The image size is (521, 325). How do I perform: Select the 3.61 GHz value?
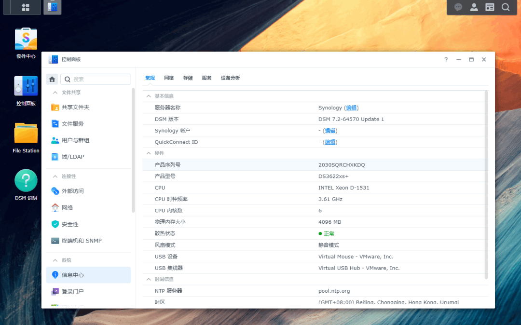coord(330,199)
